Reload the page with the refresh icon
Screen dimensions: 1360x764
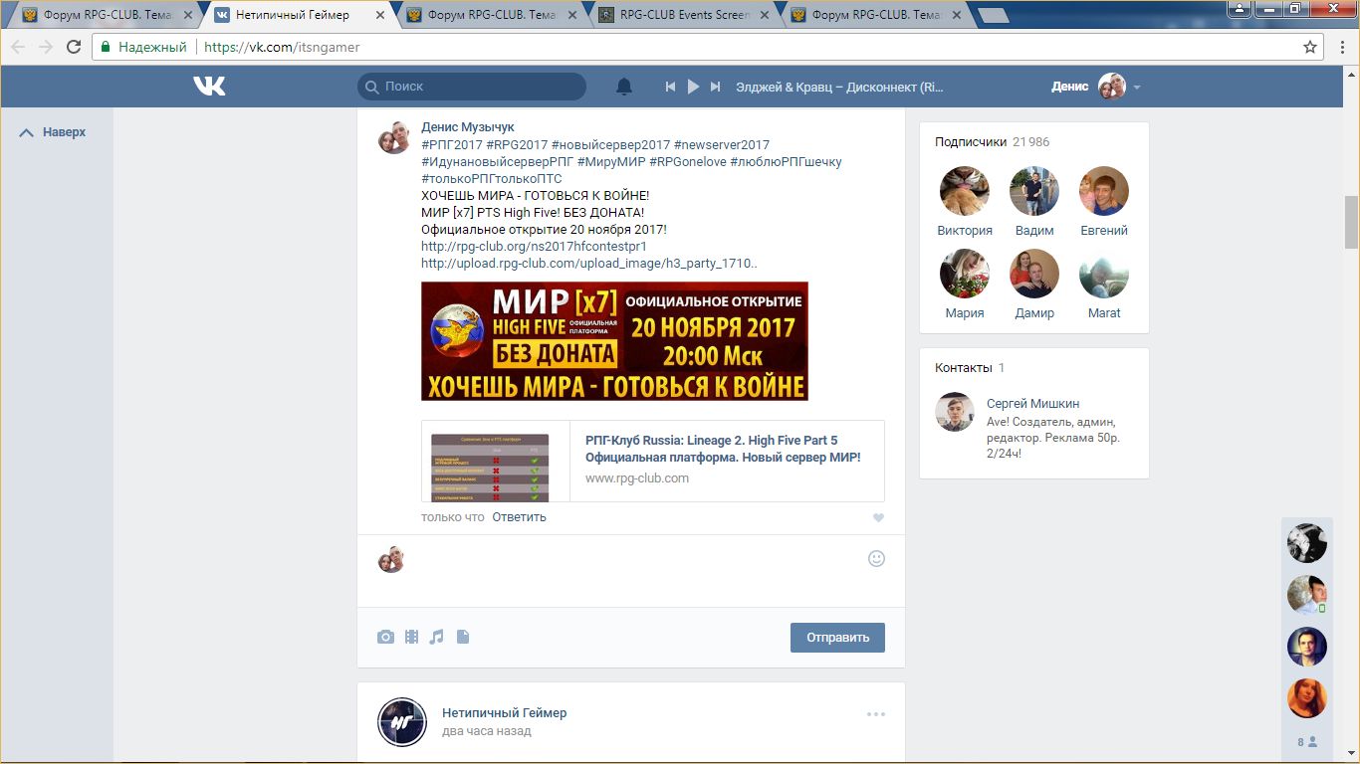[74, 47]
